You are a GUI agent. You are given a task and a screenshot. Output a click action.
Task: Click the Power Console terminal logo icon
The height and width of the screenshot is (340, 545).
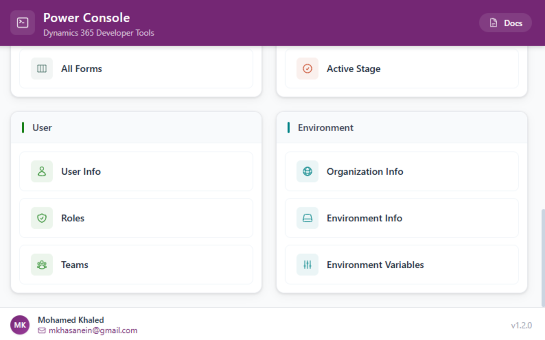pyautogui.click(x=23, y=23)
